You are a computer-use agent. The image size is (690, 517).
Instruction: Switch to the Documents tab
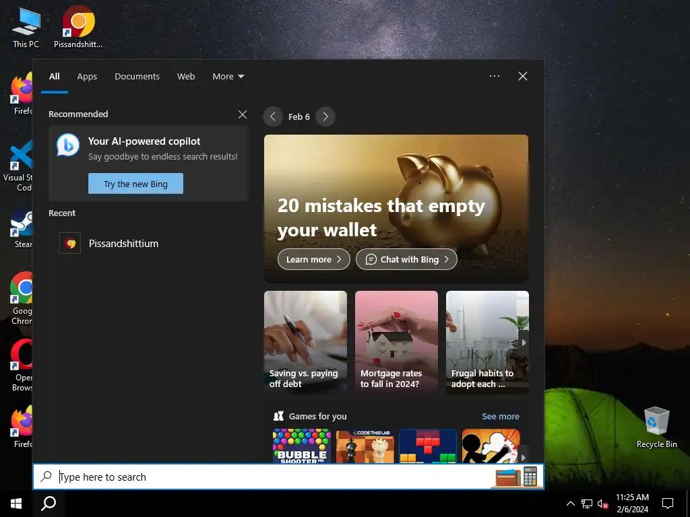(137, 77)
